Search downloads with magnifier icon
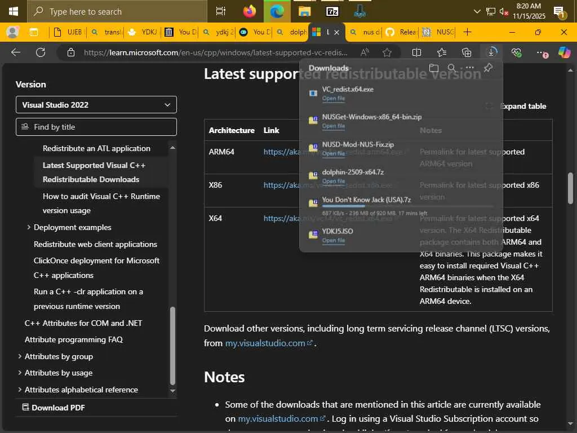577x433 pixels. tap(451, 68)
